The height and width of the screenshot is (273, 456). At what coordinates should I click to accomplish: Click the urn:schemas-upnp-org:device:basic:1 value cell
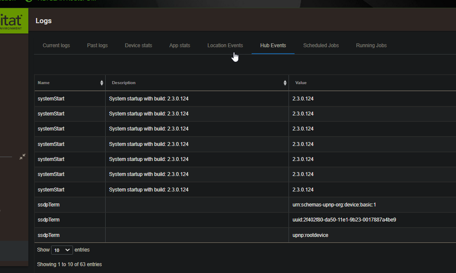point(334,205)
